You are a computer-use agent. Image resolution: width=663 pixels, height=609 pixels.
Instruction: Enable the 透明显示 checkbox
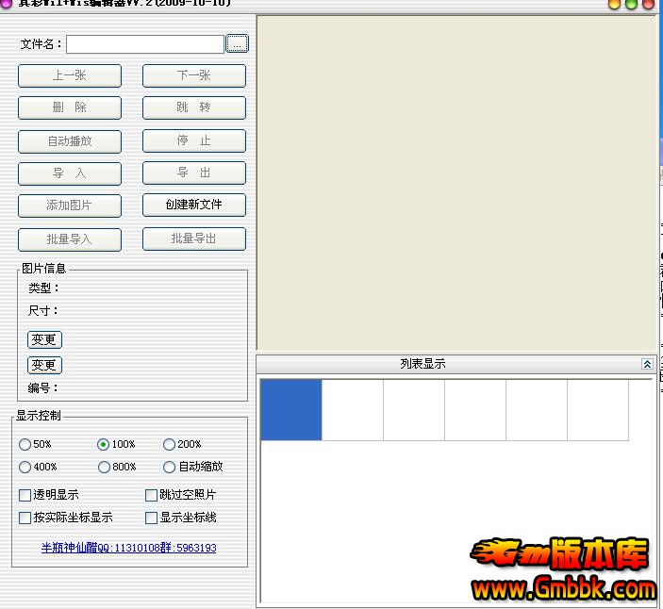[25, 495]
